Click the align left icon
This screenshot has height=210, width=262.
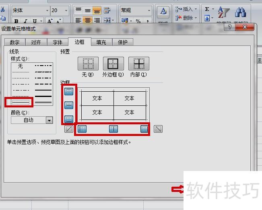[x=78, y=21]
